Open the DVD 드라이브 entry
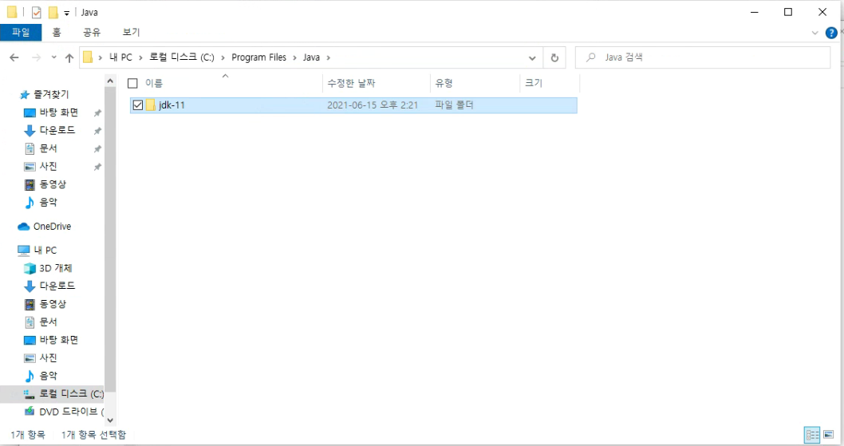This screenshot has height=446, width=844. tap(71, 412)
